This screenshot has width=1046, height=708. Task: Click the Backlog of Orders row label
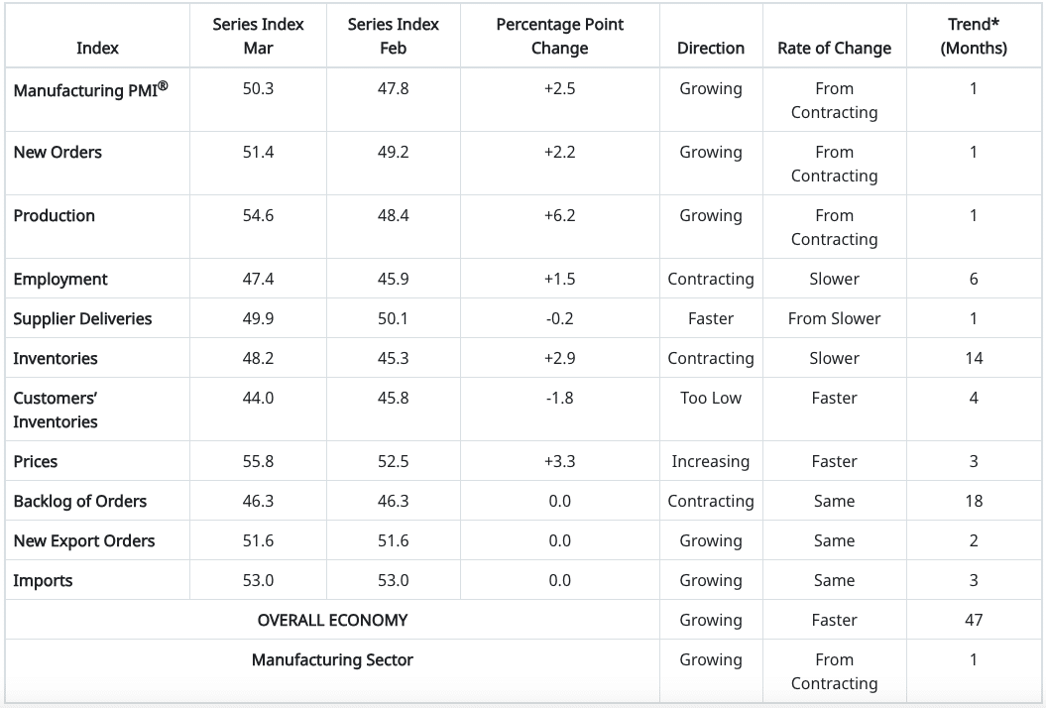(x=79, y=501)
